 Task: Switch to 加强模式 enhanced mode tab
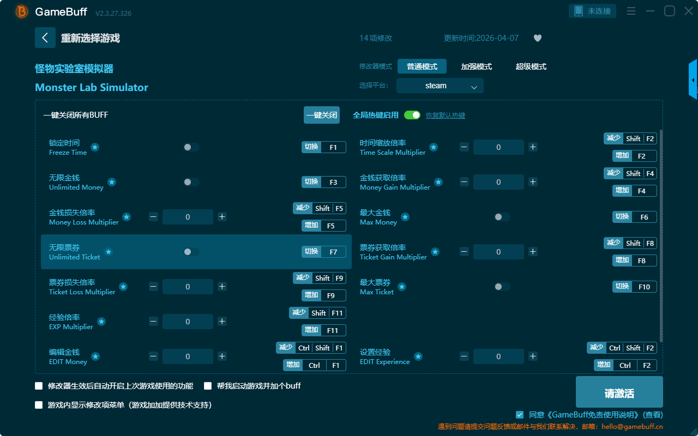476,66
